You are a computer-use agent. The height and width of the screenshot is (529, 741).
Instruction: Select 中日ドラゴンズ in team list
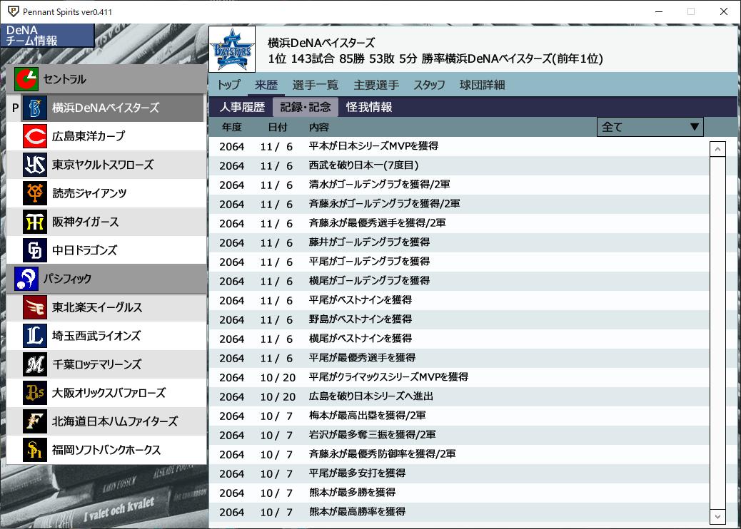(106, 250)
